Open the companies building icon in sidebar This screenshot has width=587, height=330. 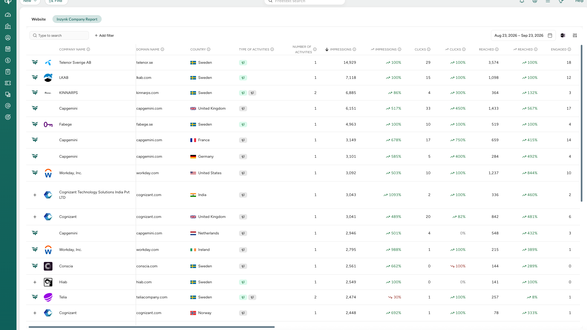pyautogui.click(x=8, y=26)
